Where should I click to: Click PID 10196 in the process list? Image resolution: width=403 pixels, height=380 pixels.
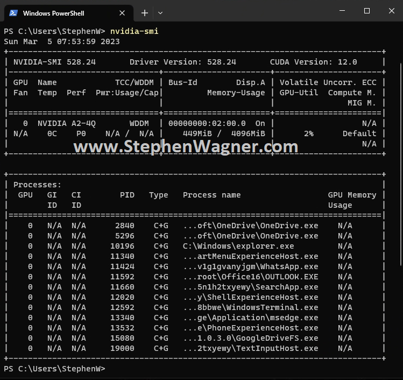122,247
